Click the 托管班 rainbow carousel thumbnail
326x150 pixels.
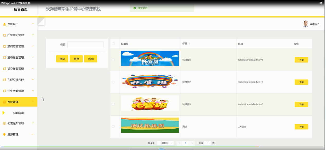(x=150, y=58)
